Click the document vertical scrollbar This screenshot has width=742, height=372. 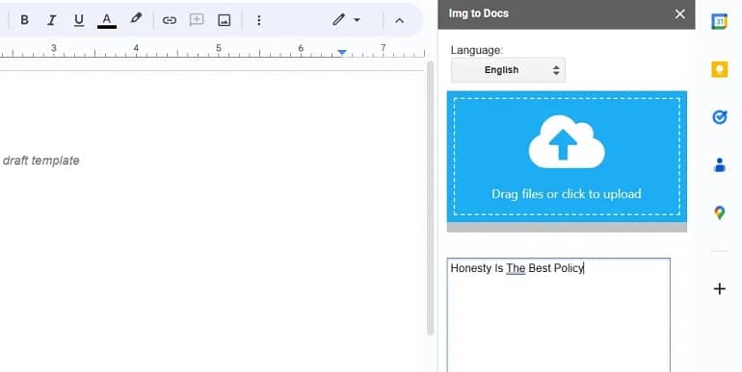click(430, 198)
